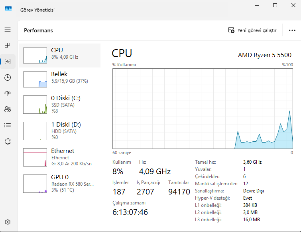Click the L3 önbelleği value '16,0 MB'

[x=252, y=220]
